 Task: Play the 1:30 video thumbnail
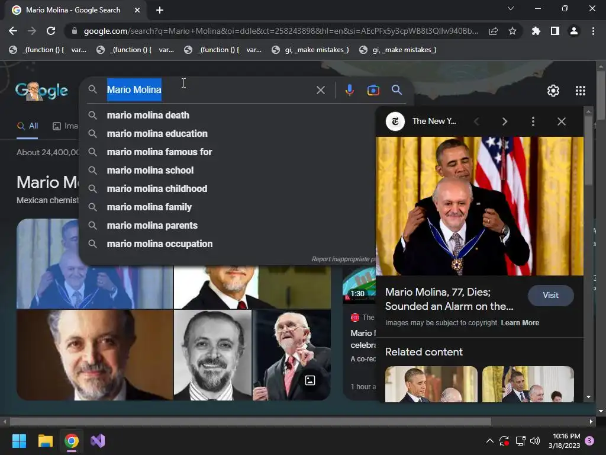[359, 286]
